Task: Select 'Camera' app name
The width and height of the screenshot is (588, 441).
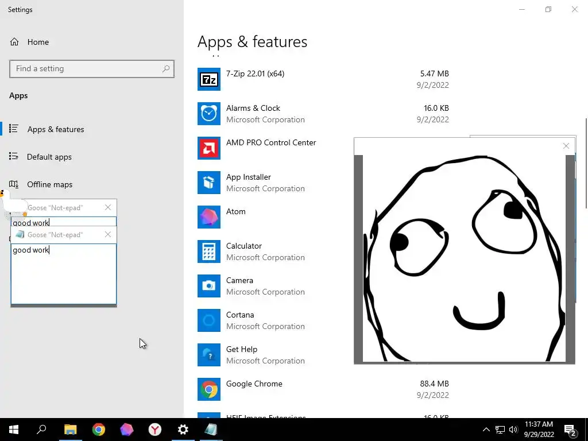Action: pyautogui.click(x=239, y=280)
